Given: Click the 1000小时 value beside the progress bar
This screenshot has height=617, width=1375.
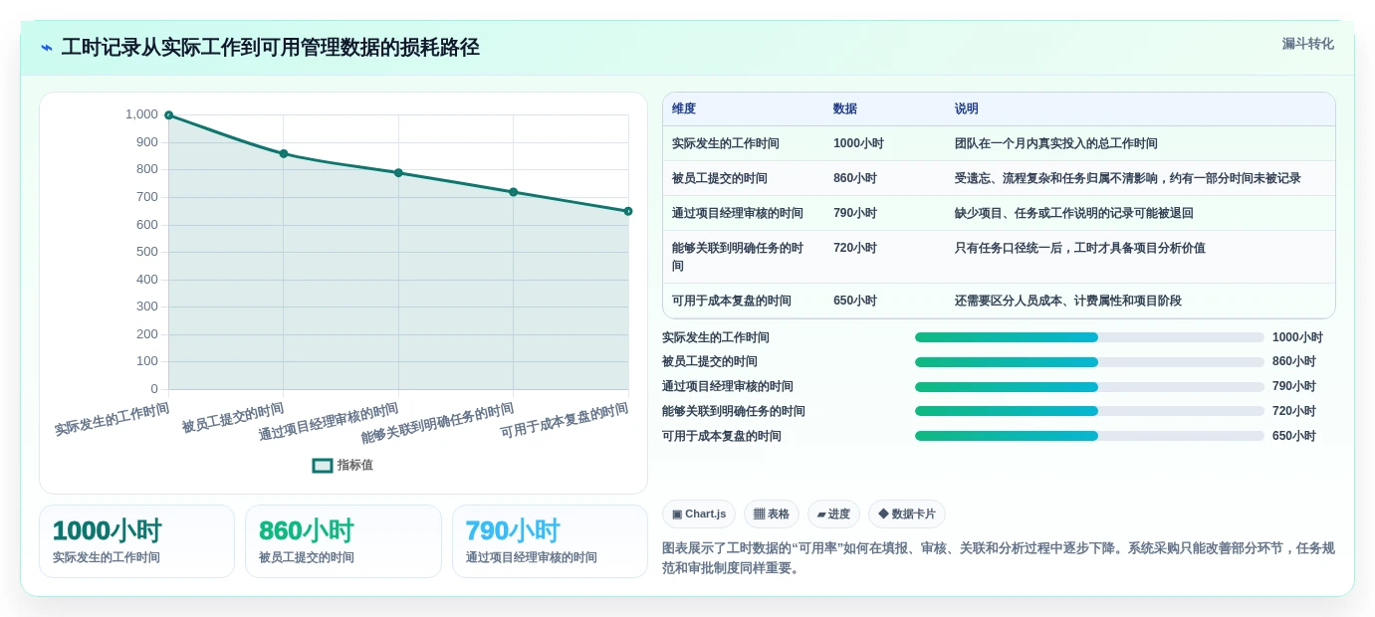Looking at the screenshot, I should pyautogui.click(x=1297, y=337).
